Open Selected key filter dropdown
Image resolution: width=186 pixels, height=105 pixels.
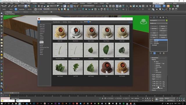170,98
